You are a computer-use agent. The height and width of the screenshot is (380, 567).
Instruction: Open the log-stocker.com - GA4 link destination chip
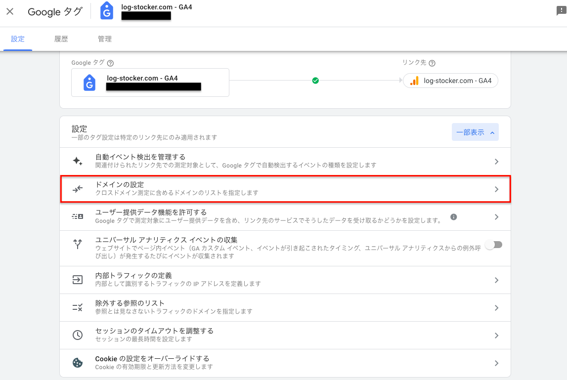click(450, 81)
